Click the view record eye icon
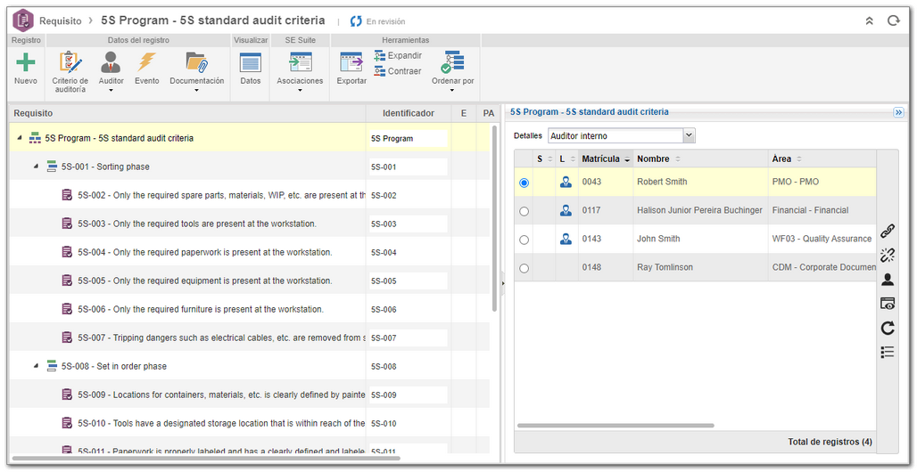The height and width of the screenshot is (472, 917). pyautogui.click(x=888, y=303)
